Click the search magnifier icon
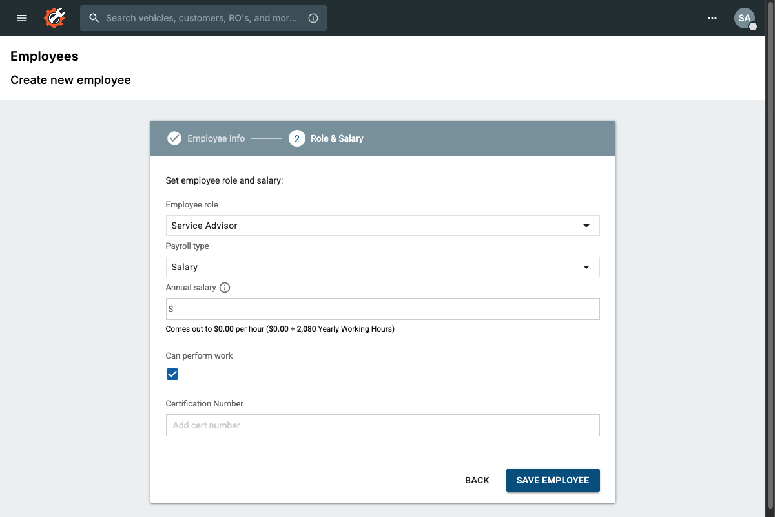Image resolution: width=775 pixels, height=517 pixels. [94, 18]
